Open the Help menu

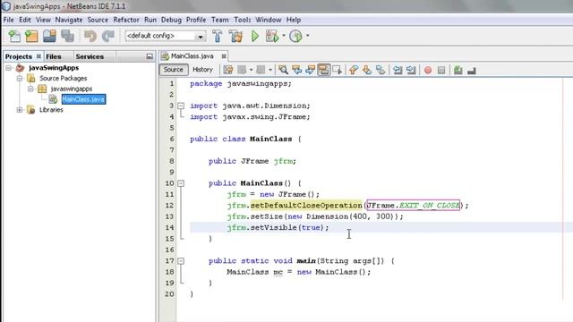(x=294, y=20)
